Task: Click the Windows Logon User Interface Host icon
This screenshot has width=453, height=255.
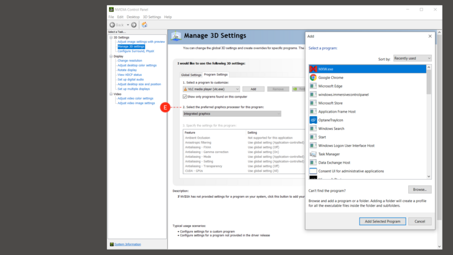Action: (313, 146)
